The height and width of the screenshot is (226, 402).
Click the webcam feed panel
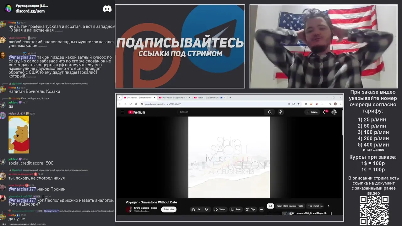tap(323, 46)
